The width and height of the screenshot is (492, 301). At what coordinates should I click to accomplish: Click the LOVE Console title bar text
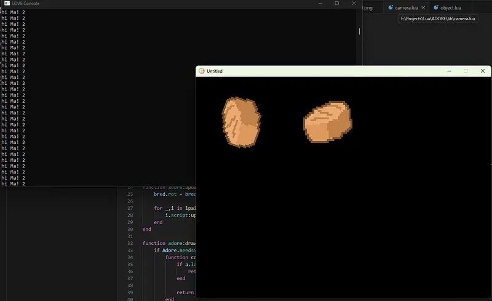pyautogui.click(x=26, y=4)
